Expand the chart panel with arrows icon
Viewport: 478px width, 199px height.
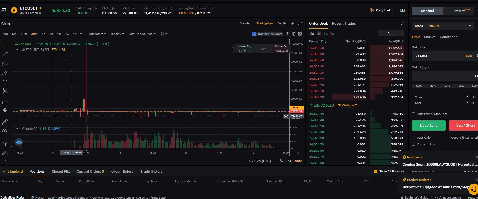coord(300,23)
